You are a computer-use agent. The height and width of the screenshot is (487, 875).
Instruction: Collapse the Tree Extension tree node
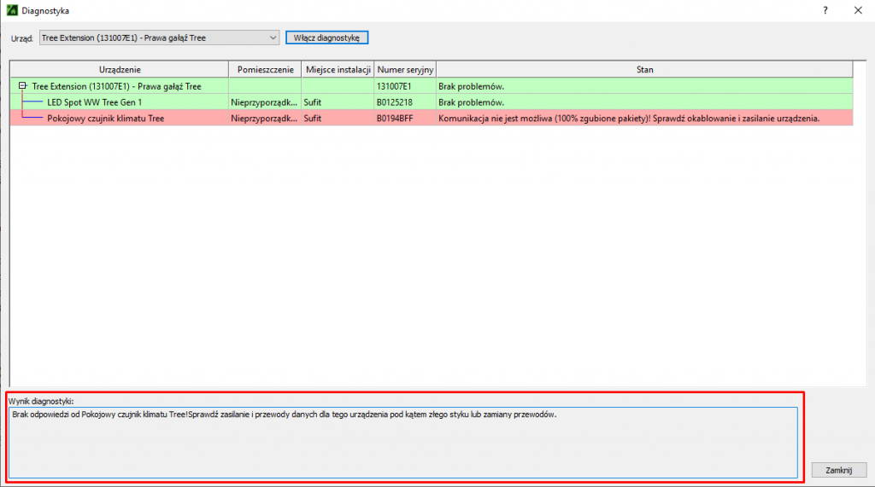[x=22, y=85]
